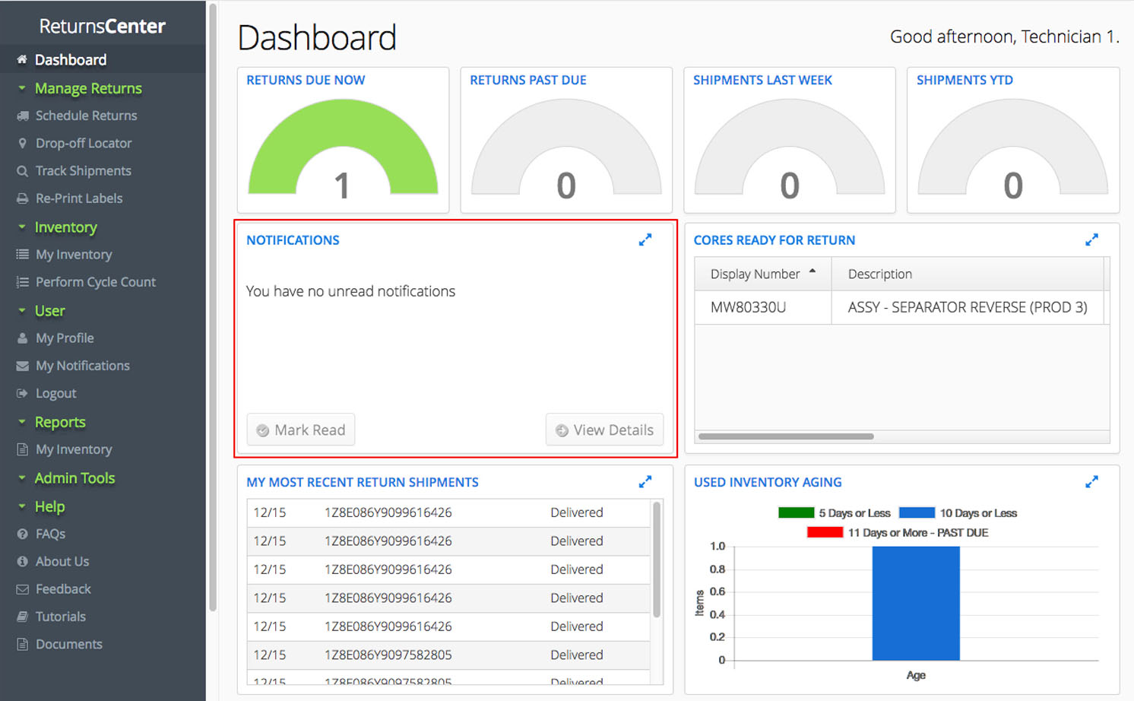Go to Track Shipments

click(x=84, y=171)
